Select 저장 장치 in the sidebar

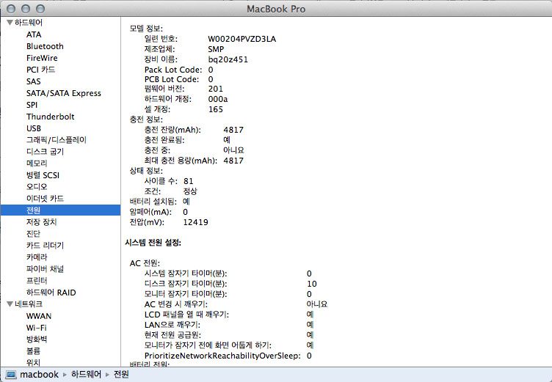click(41, 222)
